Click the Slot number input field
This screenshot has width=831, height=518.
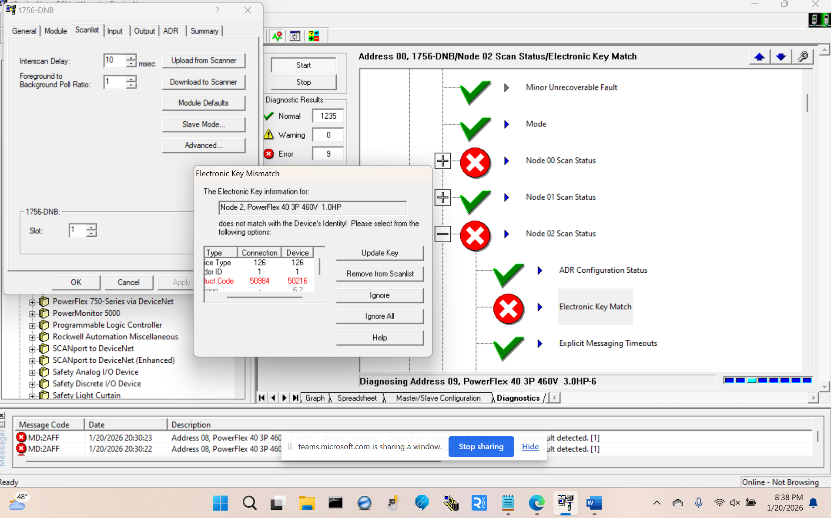click(77, 230)
